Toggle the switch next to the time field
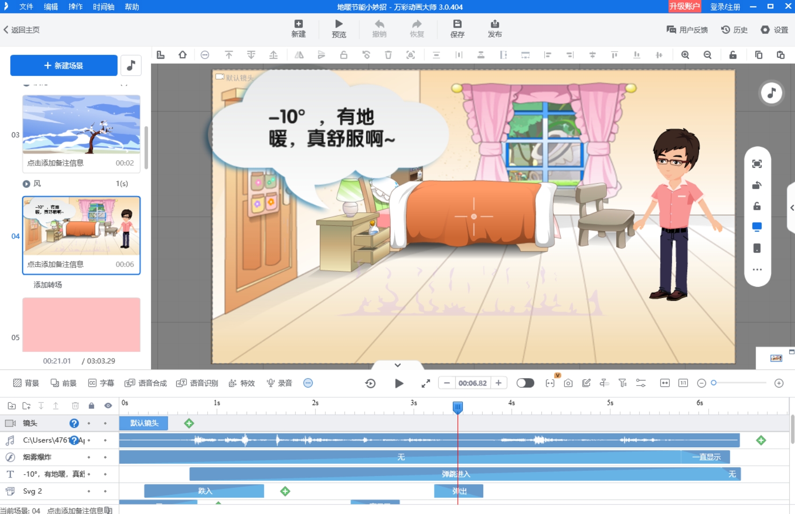This screenshot has width=795, height=514. pos(525,383)
